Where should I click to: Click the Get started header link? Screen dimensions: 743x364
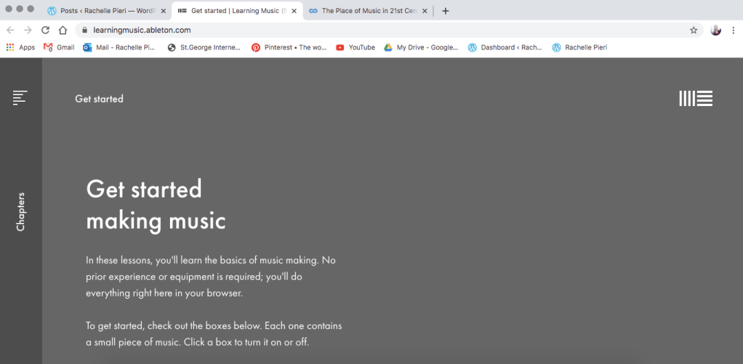pyautogui.click(x=99, y=99)
